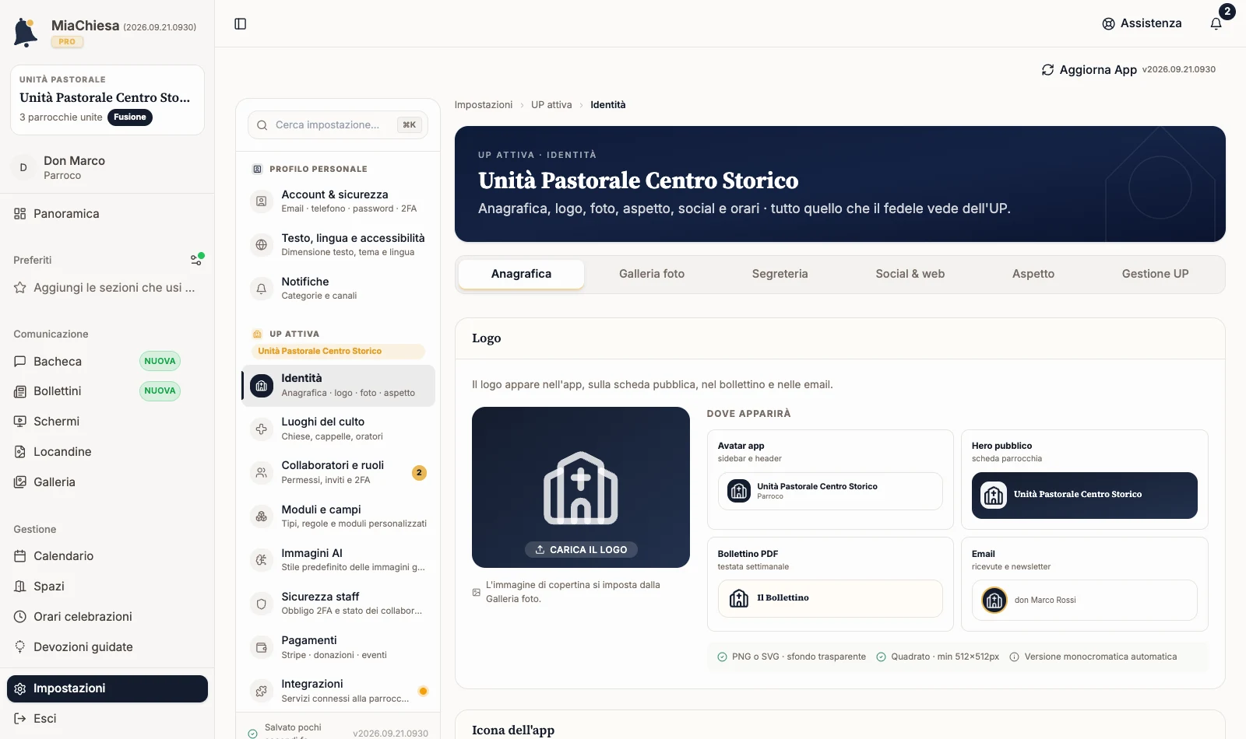The height and width of the screenshot is (739, 1246).
Task: Click the Preferiti manage icon
Action: [197, 259]
